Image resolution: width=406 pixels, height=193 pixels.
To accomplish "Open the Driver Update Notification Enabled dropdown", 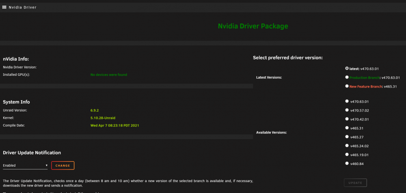I will pyautogui.click(x=25, y=165).
